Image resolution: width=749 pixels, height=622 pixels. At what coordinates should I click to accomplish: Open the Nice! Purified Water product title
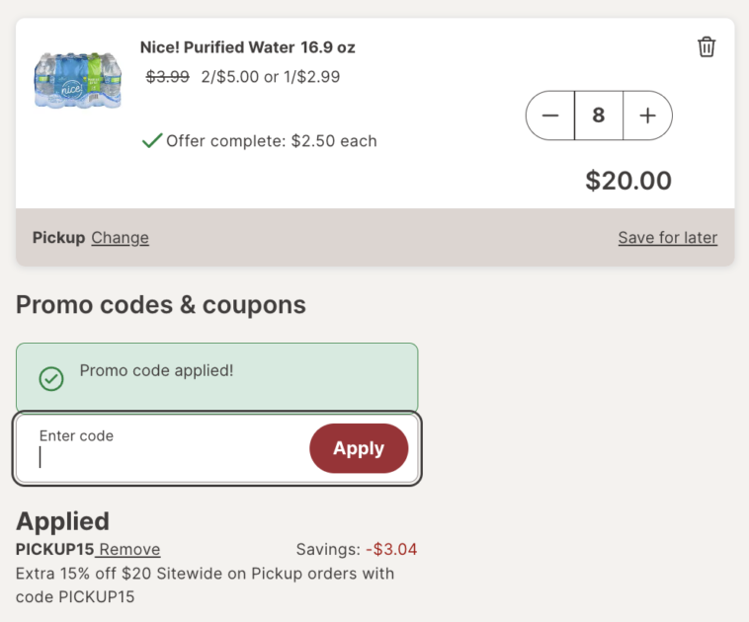pos(247,47)
